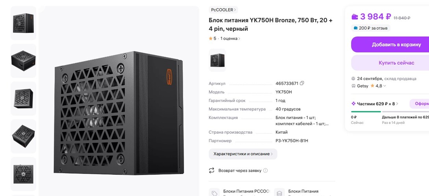This screenshot has height=196, width=429.
Task: Click the wallet icon beside the price
Action: coord(355,17)
